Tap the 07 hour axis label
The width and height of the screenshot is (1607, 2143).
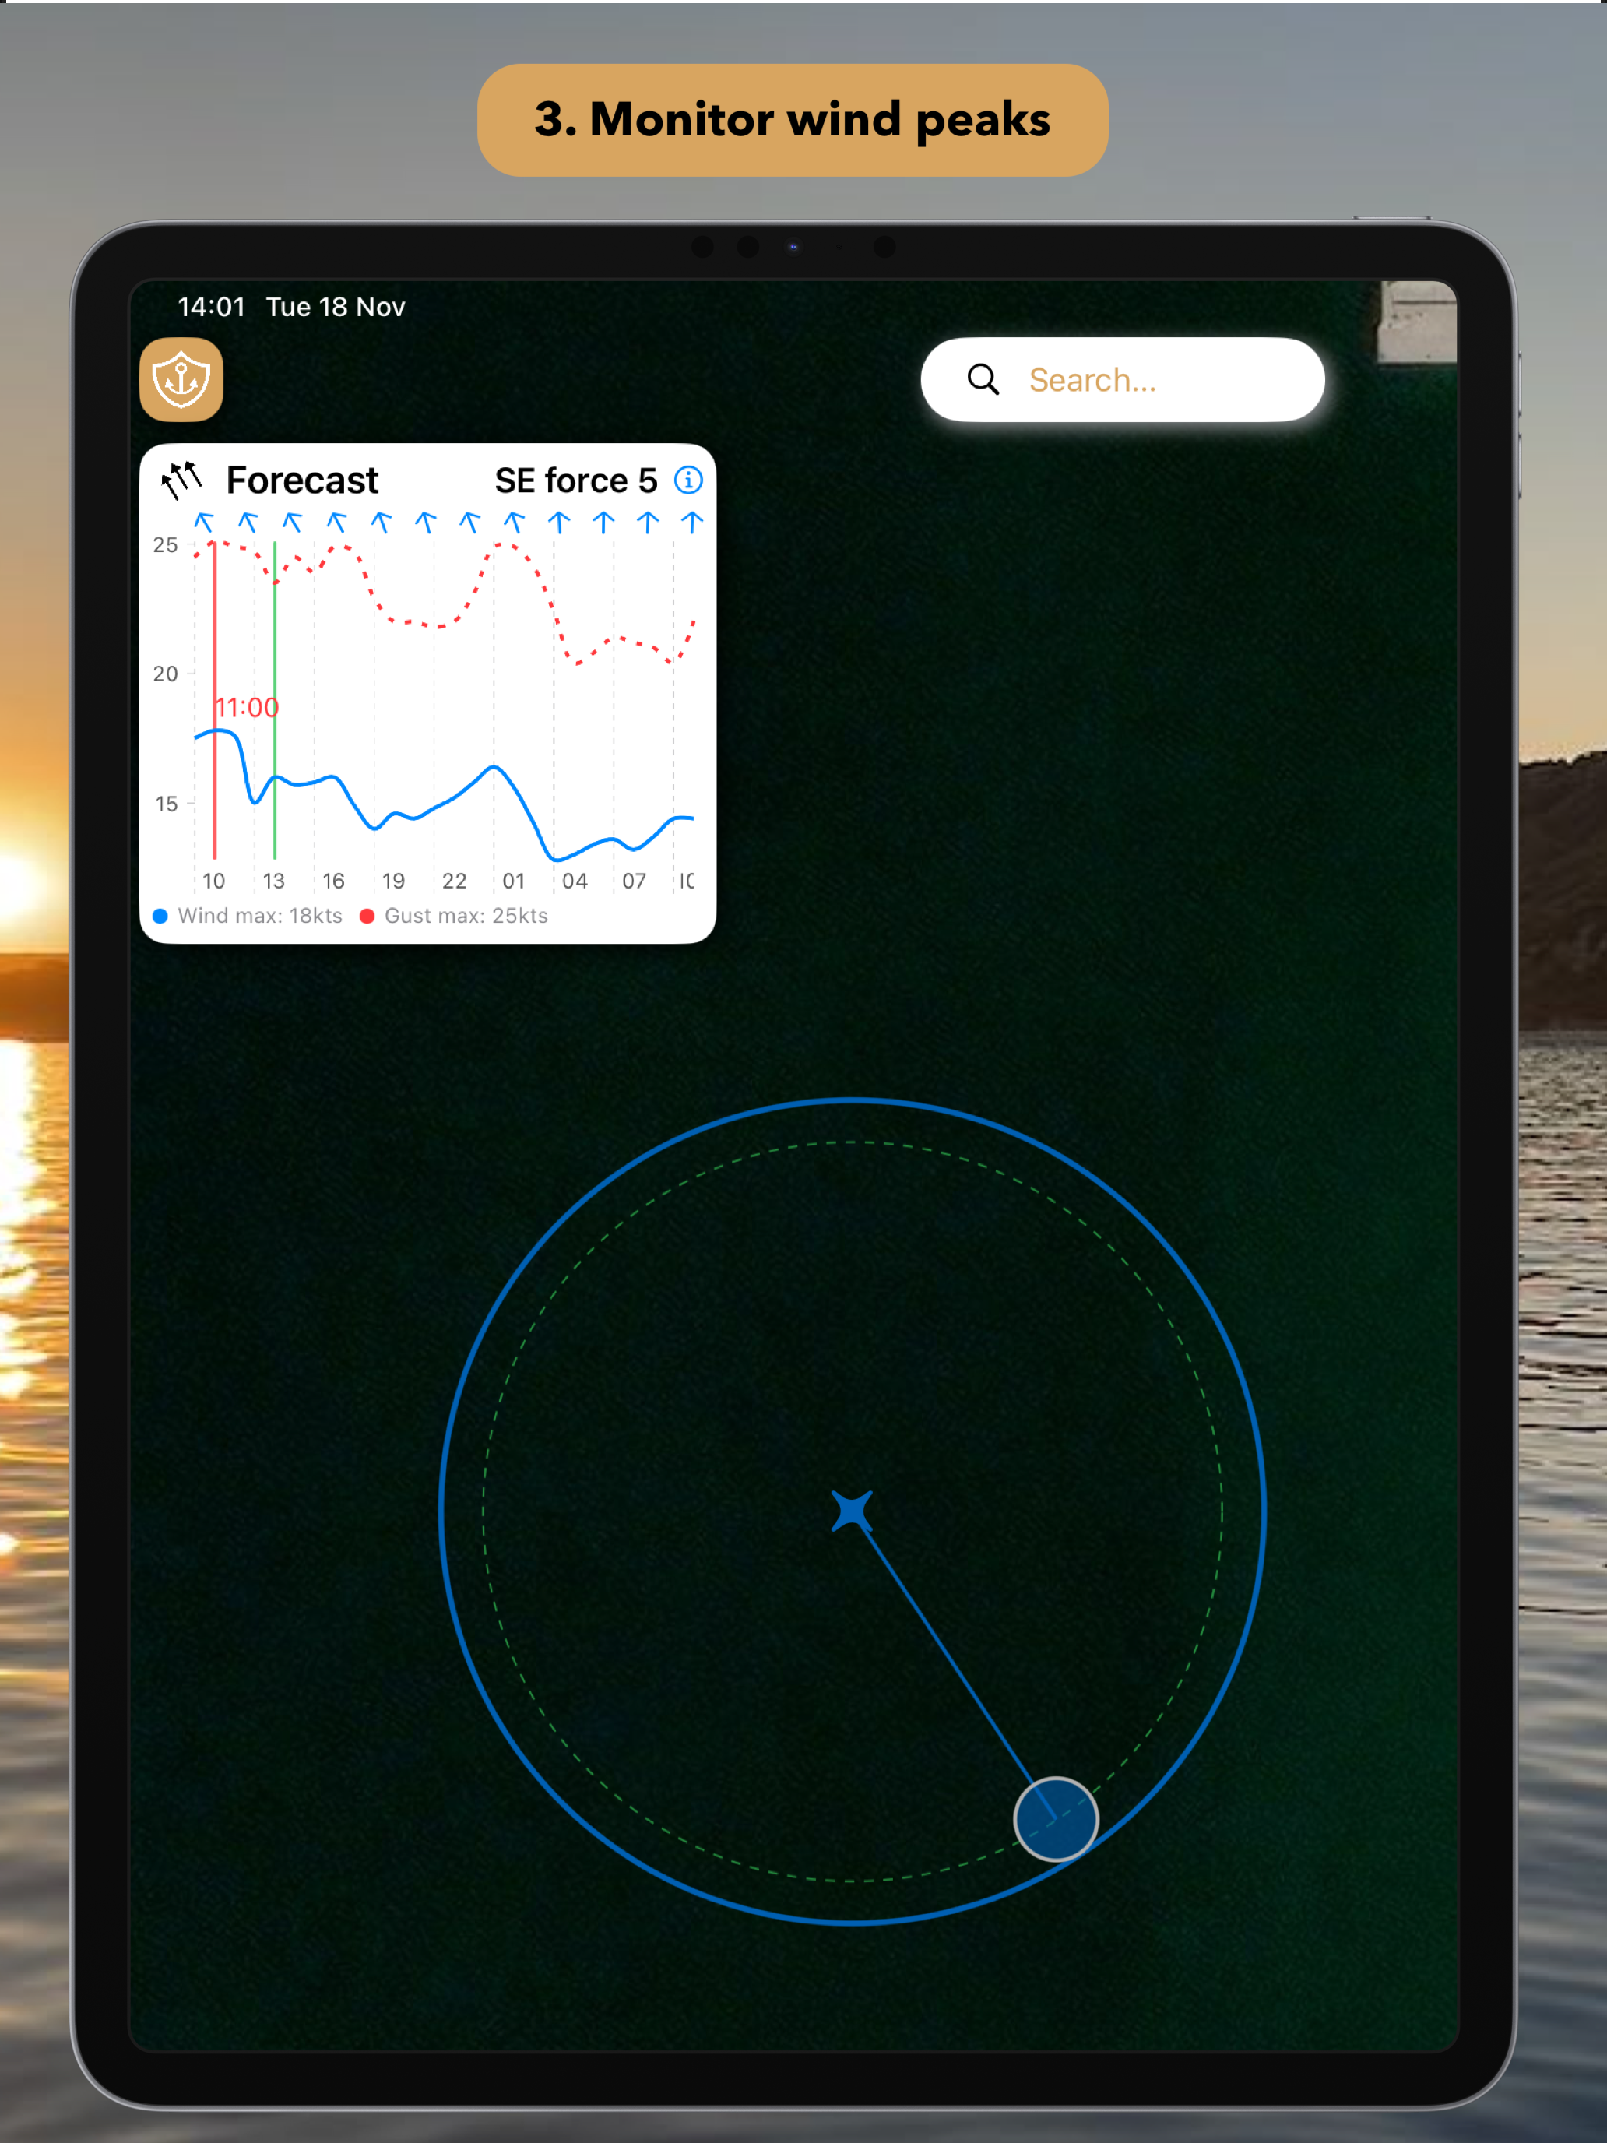tap(635, 881)
